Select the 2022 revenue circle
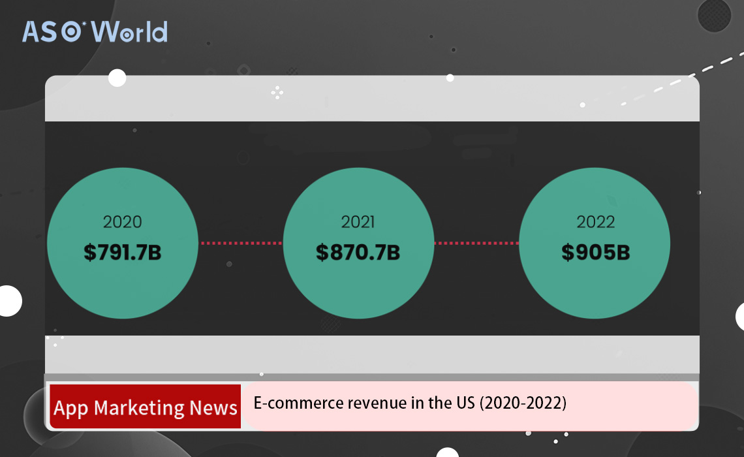 click(595, 243)
